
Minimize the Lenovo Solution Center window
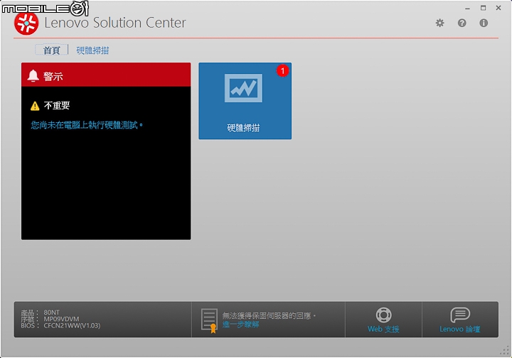pyautogui.click(x=468, y=8)
